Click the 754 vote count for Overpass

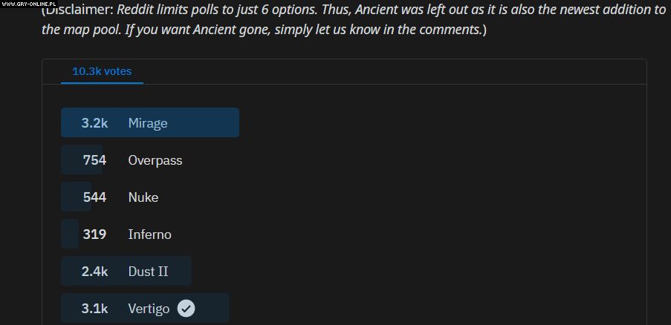(94, 160)
